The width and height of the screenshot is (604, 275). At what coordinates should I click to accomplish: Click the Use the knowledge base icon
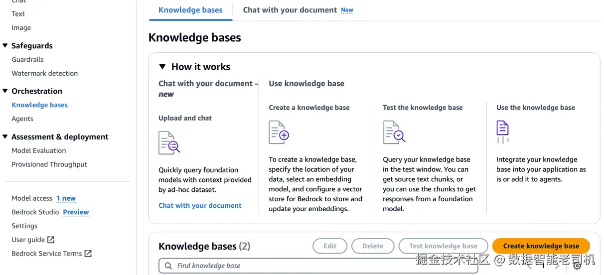click(x=502, y=132)
